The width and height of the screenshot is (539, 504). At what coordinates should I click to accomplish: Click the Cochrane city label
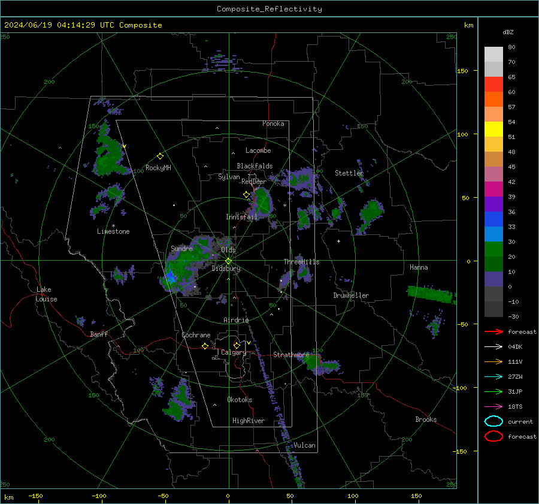(196, 335)
